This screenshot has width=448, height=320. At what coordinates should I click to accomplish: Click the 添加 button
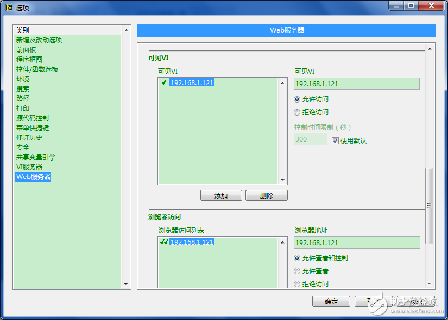tap(221, 196)
